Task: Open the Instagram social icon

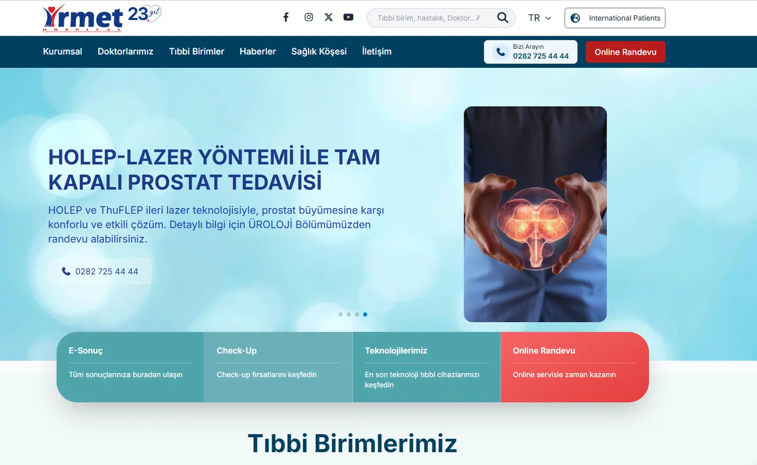Action: coord(309,17)
